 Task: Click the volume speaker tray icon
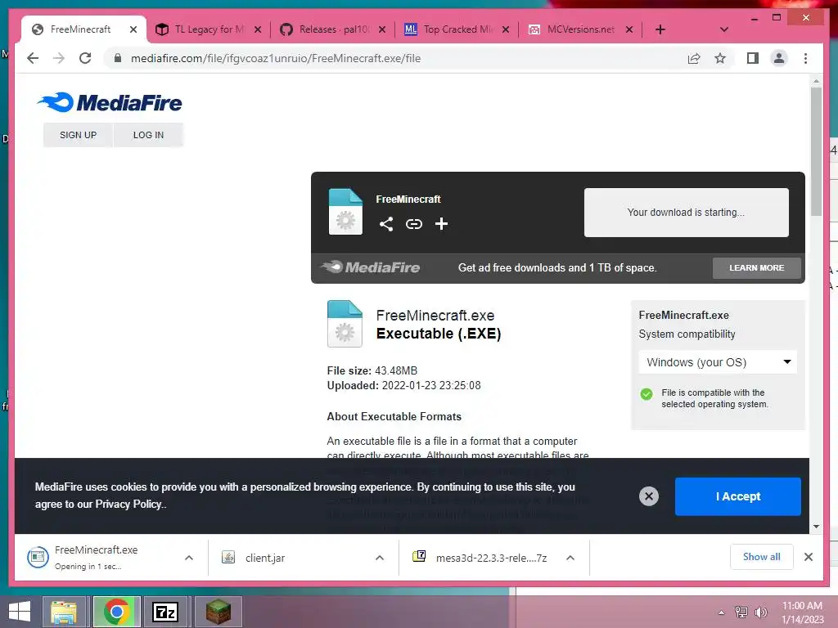pos(760,612)
